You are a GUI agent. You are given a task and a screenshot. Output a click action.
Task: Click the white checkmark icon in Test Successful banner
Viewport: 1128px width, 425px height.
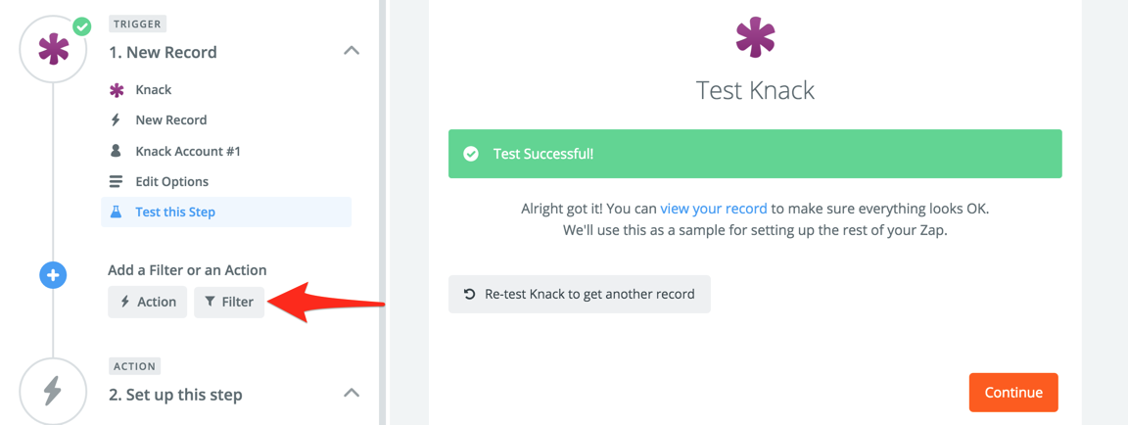pyautogui.click(x=471, y=154)
